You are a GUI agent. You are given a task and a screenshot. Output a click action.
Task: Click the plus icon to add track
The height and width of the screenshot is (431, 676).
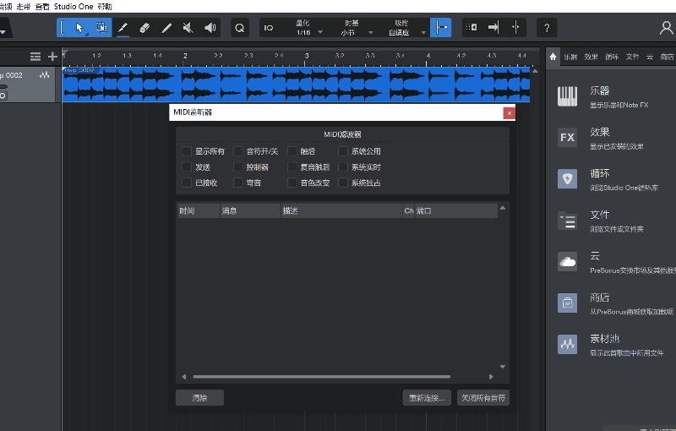click(x=52, y=57)
